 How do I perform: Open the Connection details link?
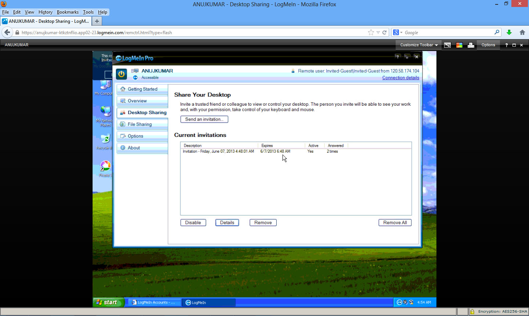(x=401, y=78)
